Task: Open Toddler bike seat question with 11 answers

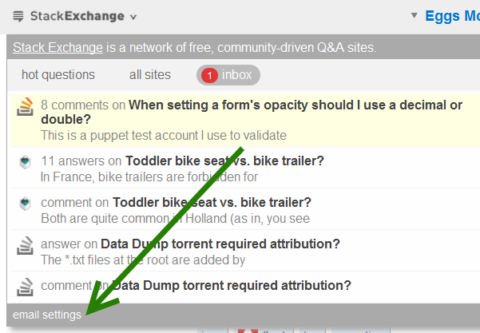Action: coord(224,161)
